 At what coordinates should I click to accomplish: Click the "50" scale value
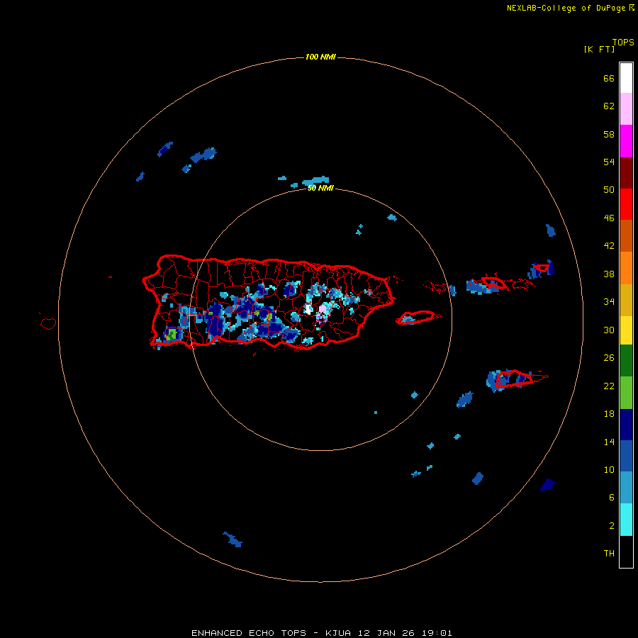(x=609, y=190)
